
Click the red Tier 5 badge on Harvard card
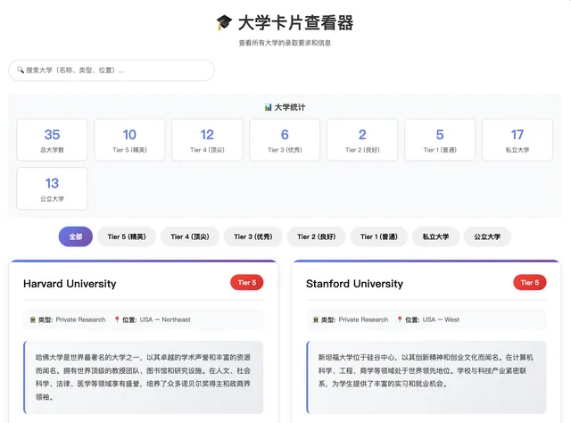coord(247,282)
